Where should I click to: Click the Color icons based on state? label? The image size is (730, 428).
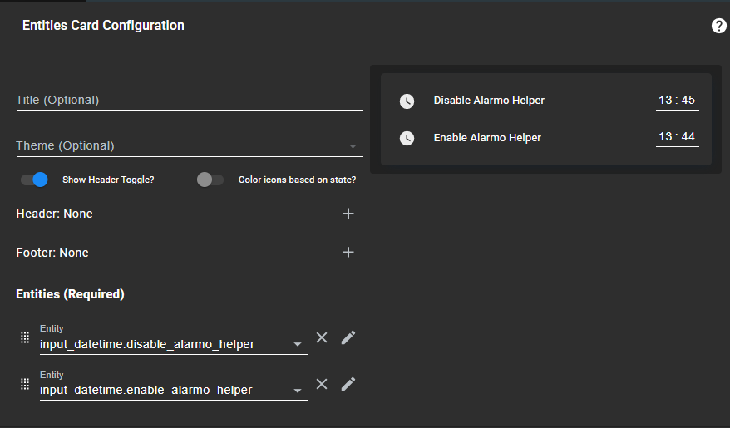tap(297, 180)
